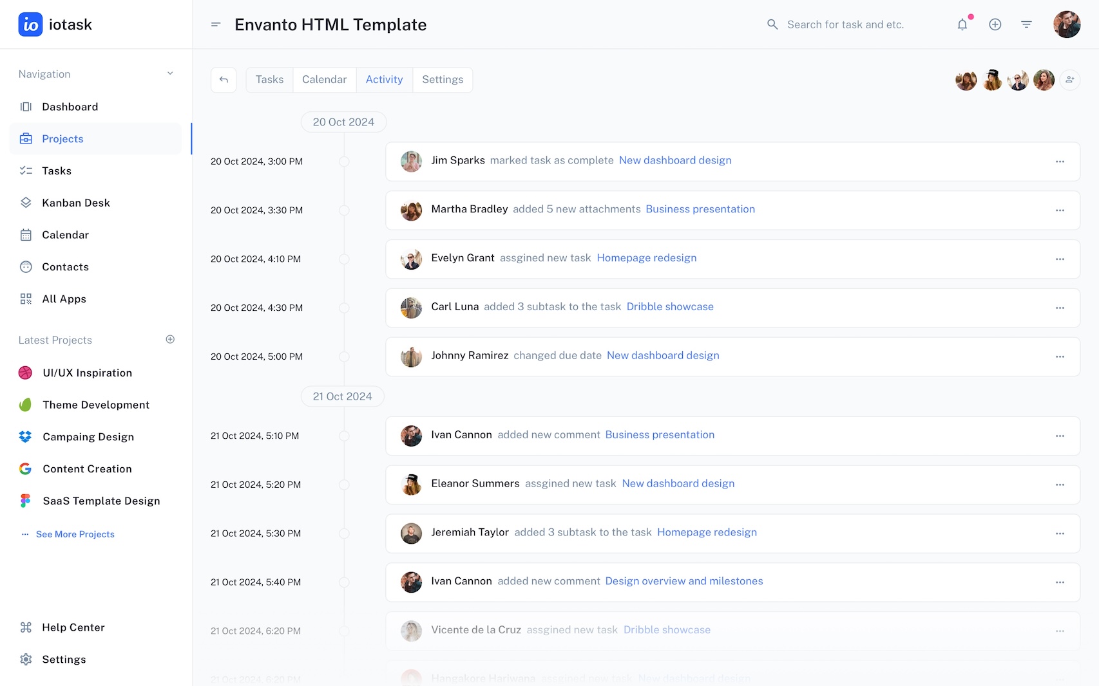Click the Content Creation Google icon
Viewport: 1099px width, 686px height.
click(x=25, y=469)
